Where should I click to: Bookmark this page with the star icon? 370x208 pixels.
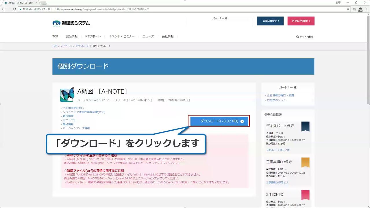pyautogui.click(x=348, y=9)
